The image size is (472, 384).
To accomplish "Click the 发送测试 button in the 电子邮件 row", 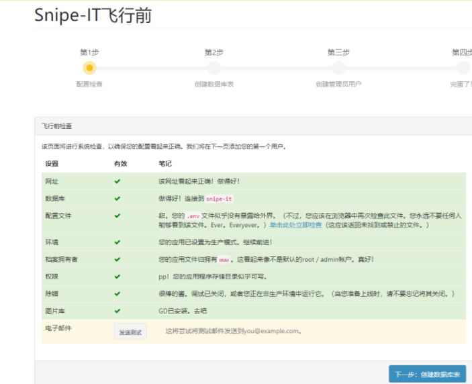I will click(x=130, y=332).
